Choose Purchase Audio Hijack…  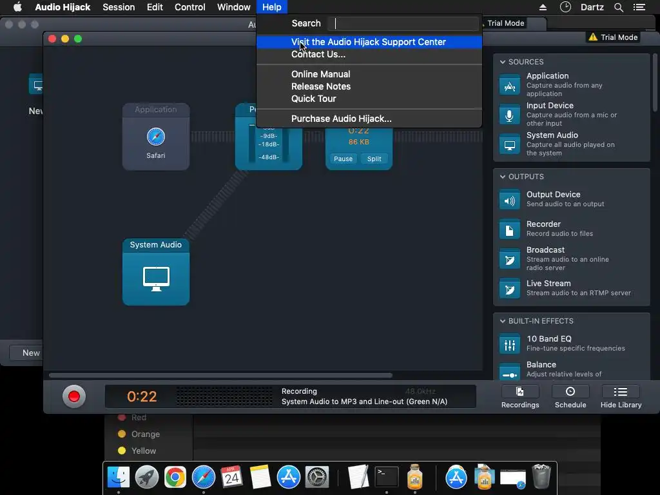(x=369, y=119)
